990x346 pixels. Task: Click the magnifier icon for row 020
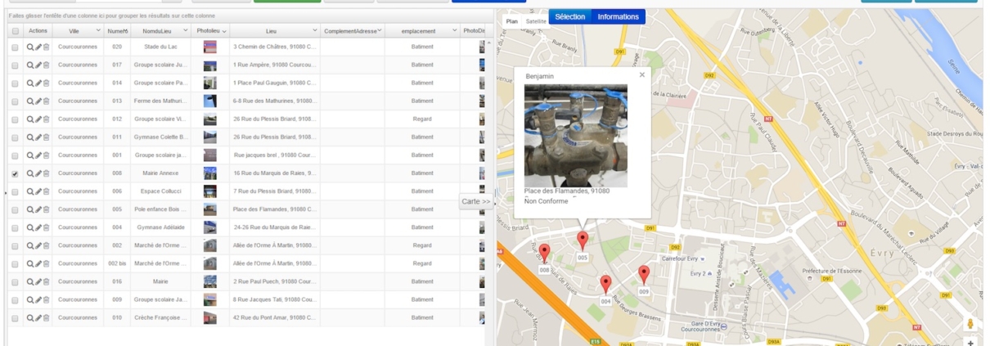point(30,47)
